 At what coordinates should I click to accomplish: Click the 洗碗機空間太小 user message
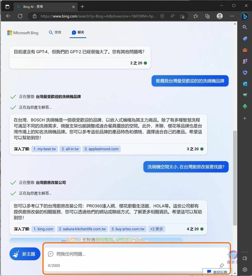tap(186, 167)
